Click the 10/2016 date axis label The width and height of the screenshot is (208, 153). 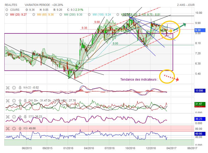pyautogui.click(x=130, y=148)
